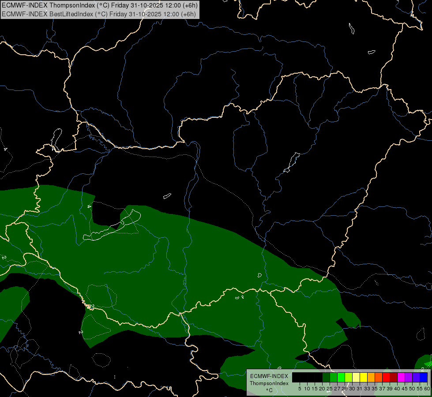Select the pale yellow 30–31 legend swatch
The width and height of the screenshot is (432, 397).
(x=356, y=377)
